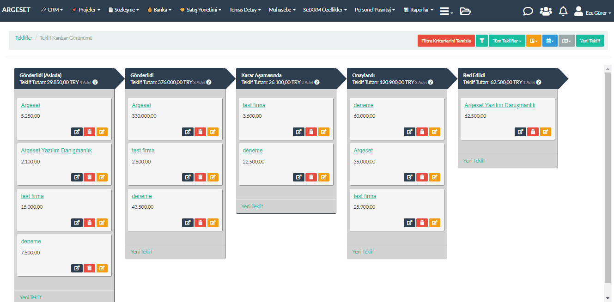Expand the Personel Puantaj menu

[375, 10]
